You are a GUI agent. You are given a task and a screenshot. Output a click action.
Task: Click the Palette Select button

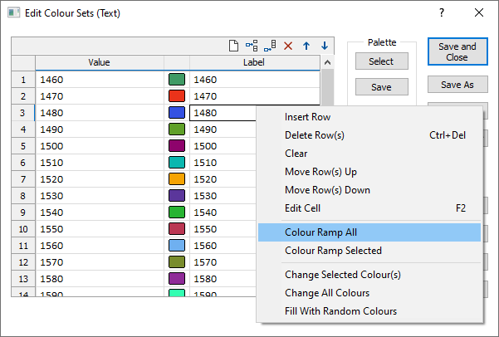point(381,61)
